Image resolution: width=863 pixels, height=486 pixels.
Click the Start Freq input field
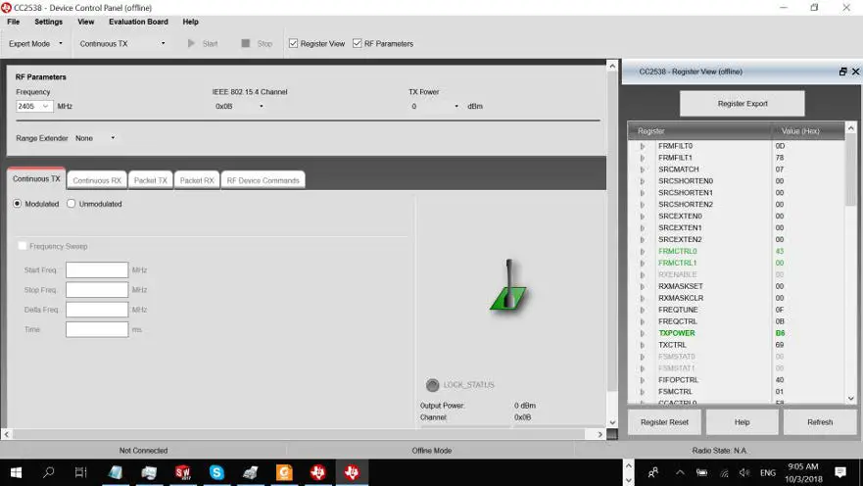pyautogui.click(x=97, y=270)
